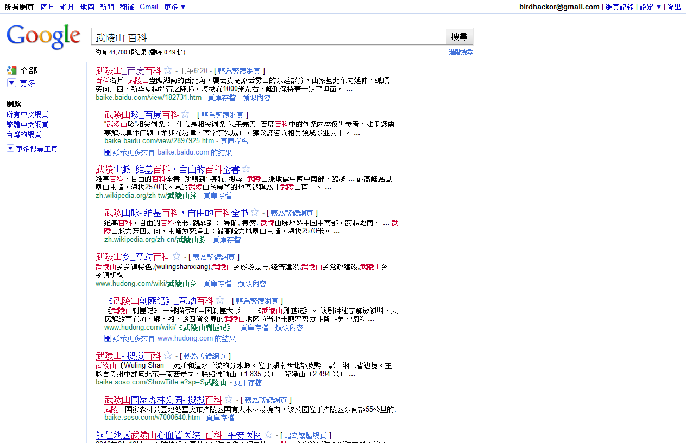Filter by 繁體中文網頁
Viewport: 686px width, 443px height.
click(27, 125)
